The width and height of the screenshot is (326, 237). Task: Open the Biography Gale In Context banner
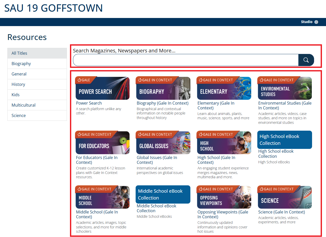[163, 88]
